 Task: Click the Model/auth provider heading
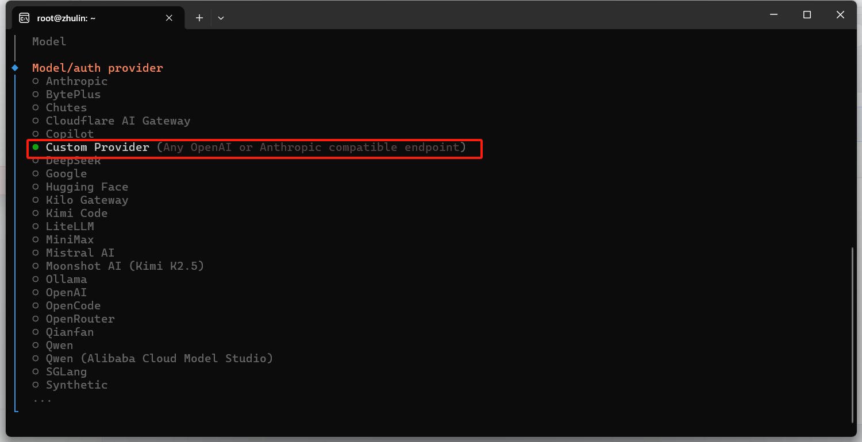(x=98, y=68)
